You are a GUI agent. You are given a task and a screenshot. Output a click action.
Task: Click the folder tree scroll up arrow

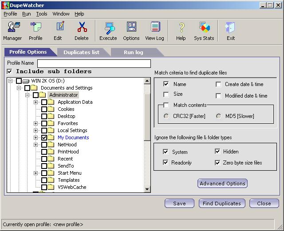tap(147, 81)
